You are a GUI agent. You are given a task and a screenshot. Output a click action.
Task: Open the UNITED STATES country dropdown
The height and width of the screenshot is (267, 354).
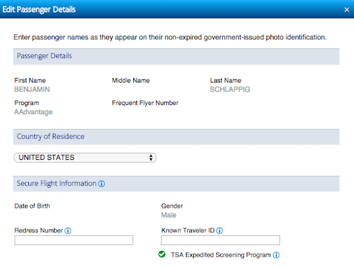(85, 157)
